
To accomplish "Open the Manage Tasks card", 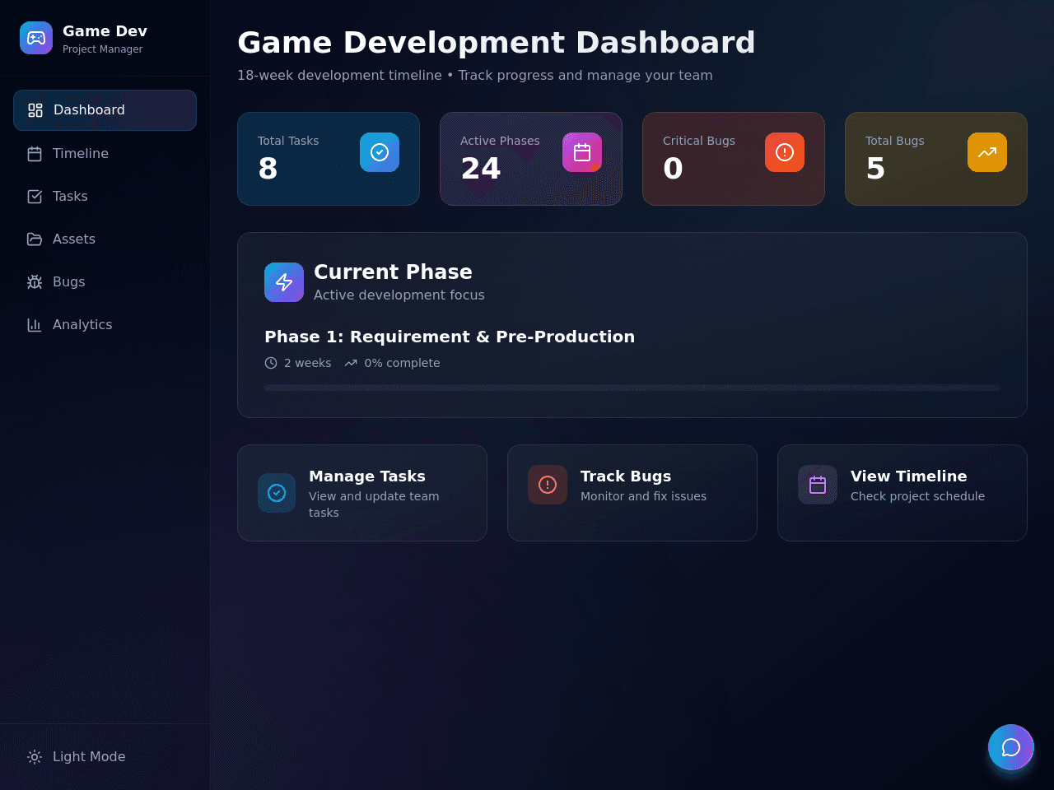I will 362,493.
